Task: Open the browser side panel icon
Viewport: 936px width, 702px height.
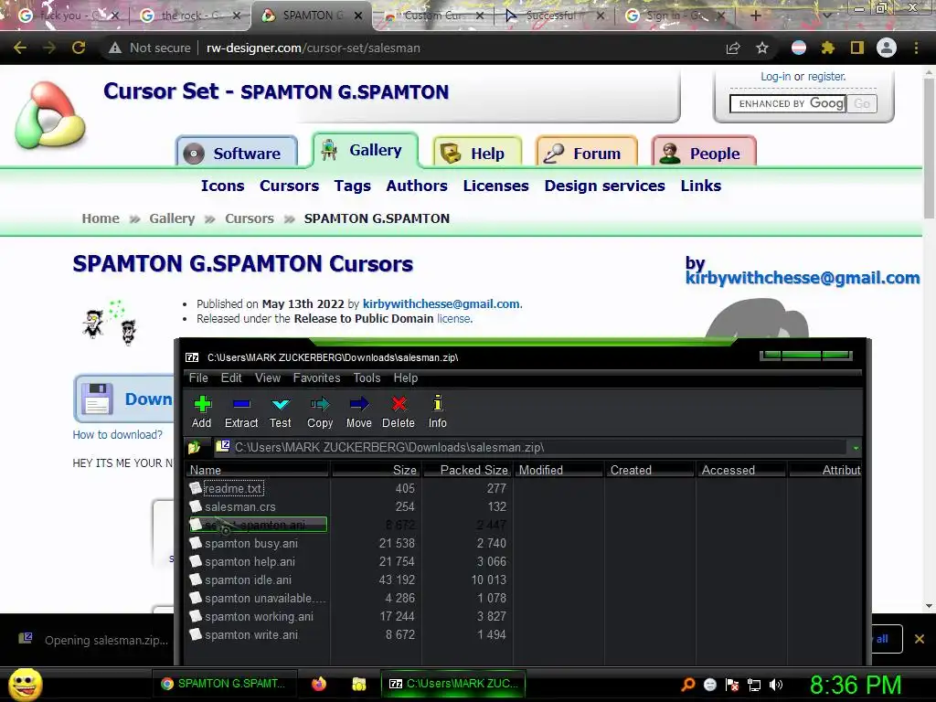Action: [857, 48]
